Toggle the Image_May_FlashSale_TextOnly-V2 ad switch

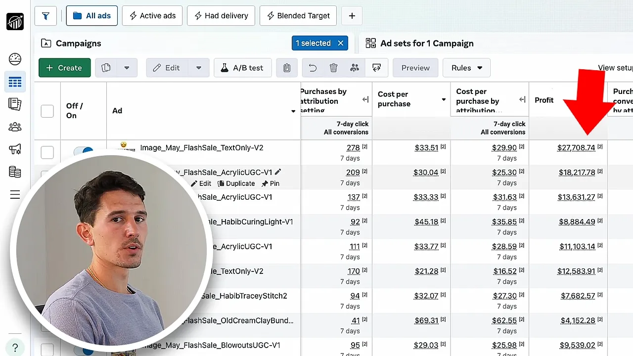[x=83, y=151]
